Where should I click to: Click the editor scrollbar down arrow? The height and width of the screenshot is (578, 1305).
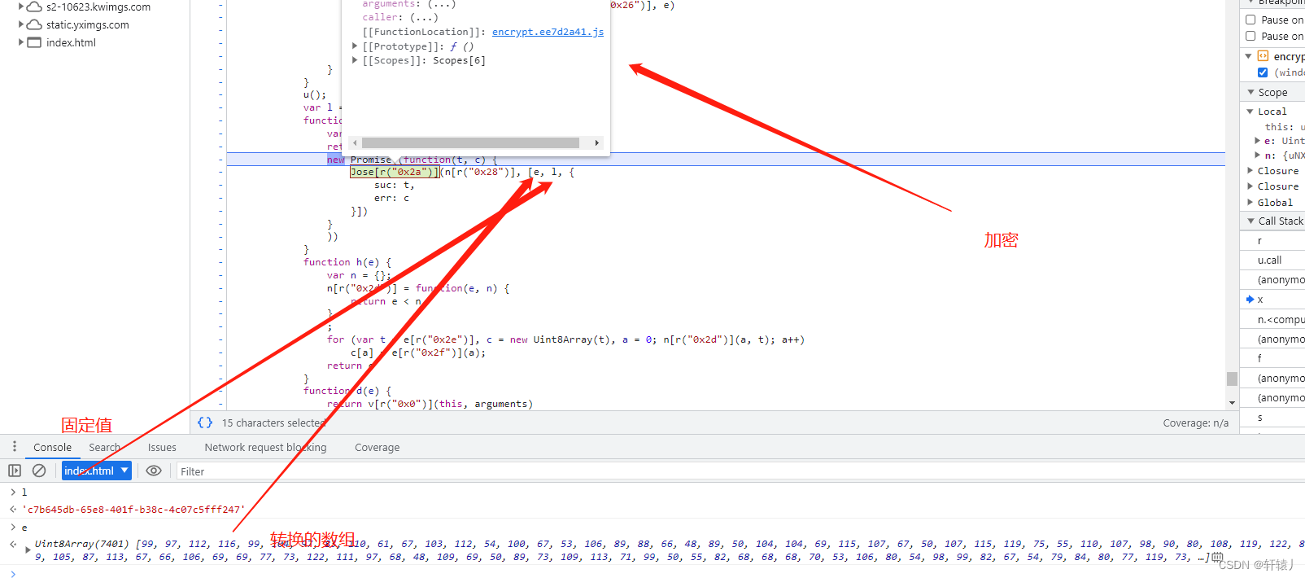[x=1232, y=403]
